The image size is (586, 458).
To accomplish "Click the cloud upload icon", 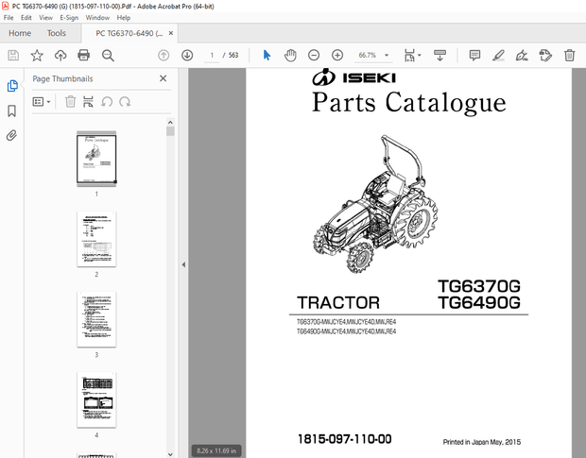I will tap(60, 56).
